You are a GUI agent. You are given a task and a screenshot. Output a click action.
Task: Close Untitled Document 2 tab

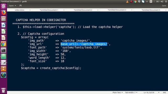98,10
